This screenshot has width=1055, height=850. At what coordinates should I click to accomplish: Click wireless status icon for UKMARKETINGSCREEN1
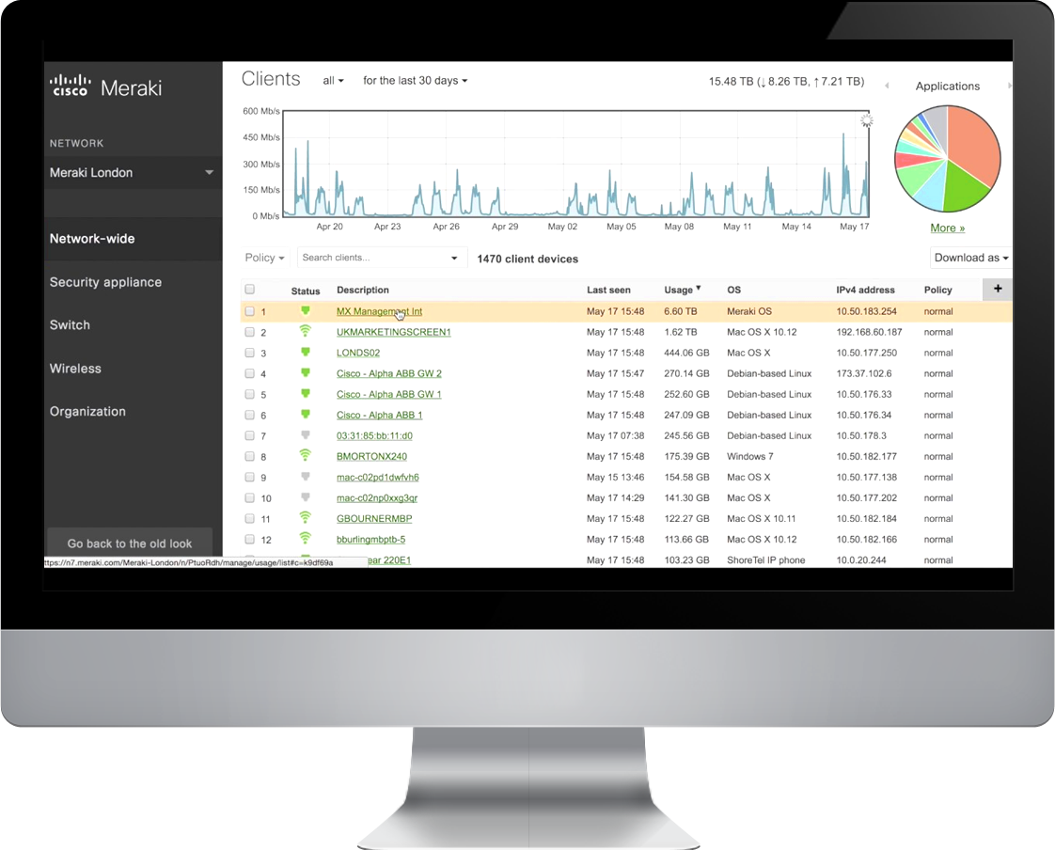(306, 331)
